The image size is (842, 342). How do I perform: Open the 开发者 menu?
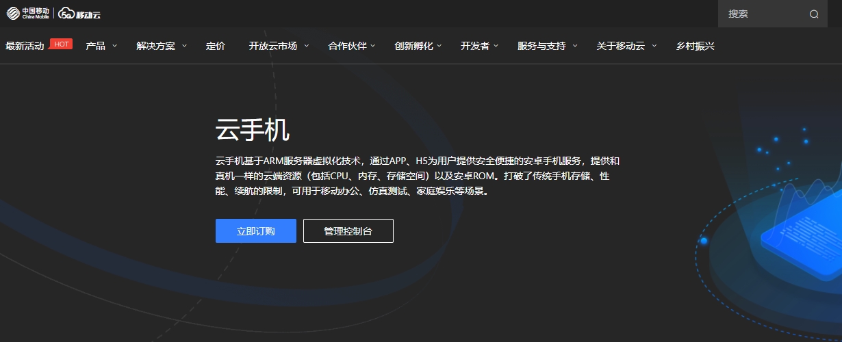[475, 46]
